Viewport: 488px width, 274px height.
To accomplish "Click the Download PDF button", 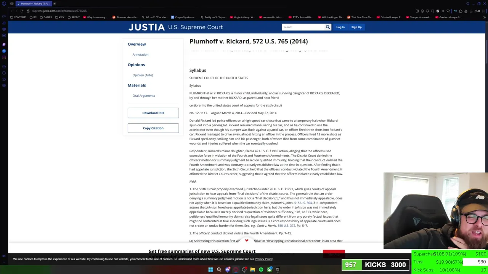I will 153,113.
